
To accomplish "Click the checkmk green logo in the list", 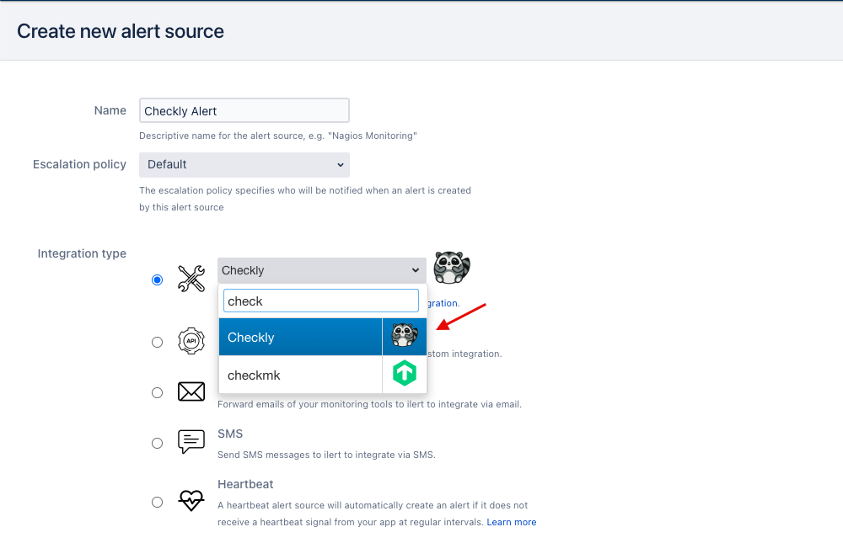I will pyautogui.click(x=404, y=373).
